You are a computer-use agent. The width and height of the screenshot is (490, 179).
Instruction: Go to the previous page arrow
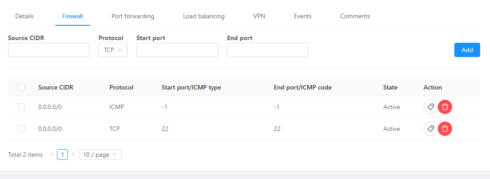(x=52, y=155)
